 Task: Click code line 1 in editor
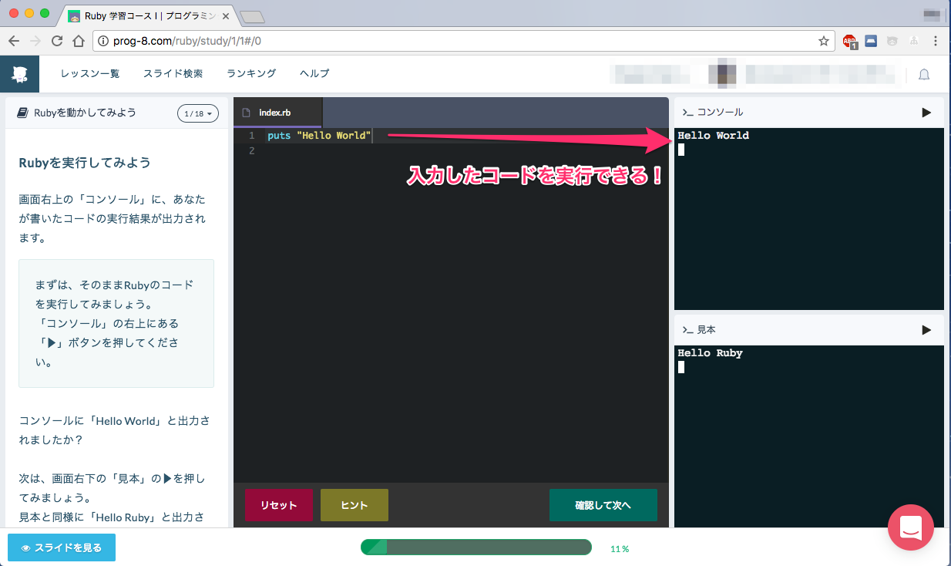(x=319, y=136)
